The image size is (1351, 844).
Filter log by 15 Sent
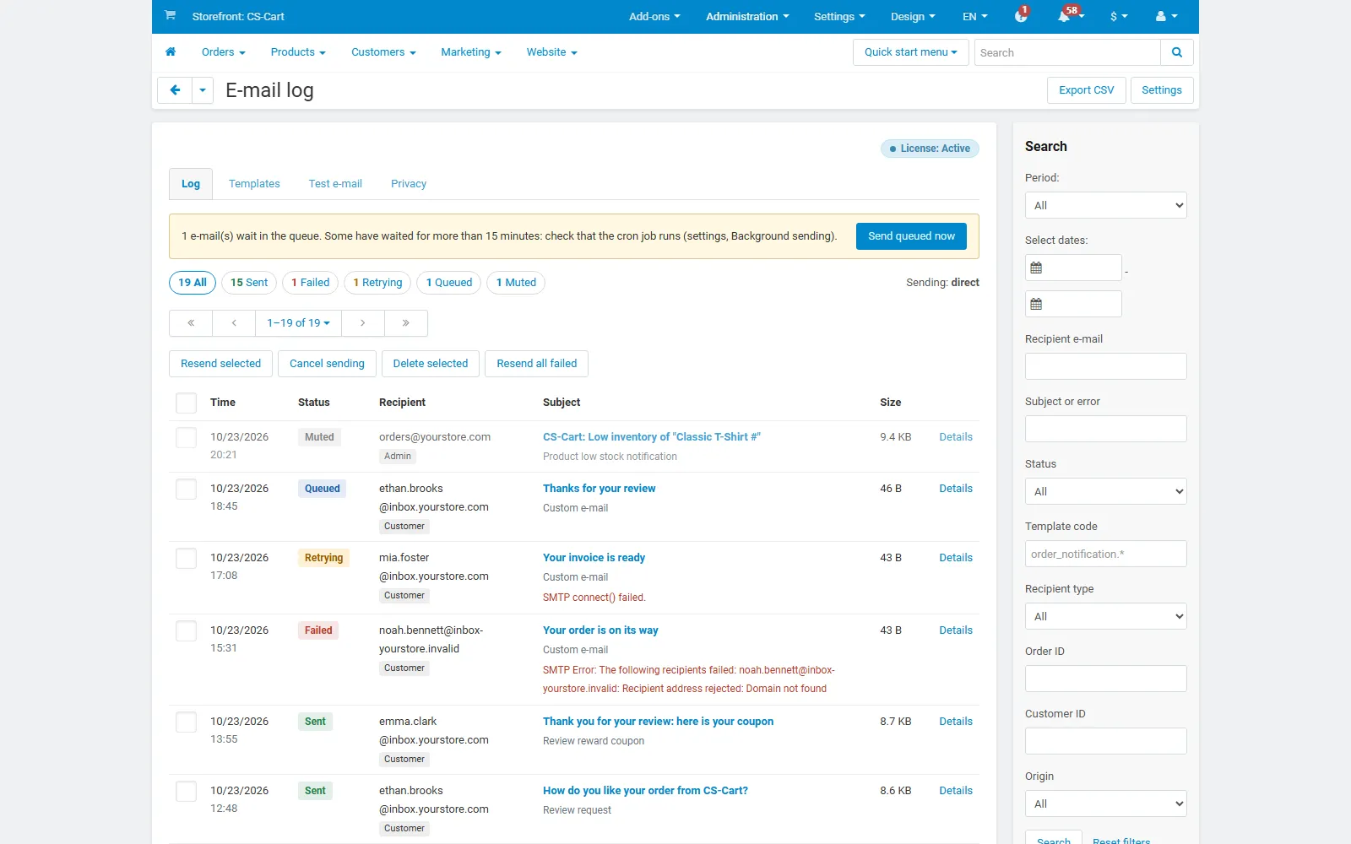point(249,283)
